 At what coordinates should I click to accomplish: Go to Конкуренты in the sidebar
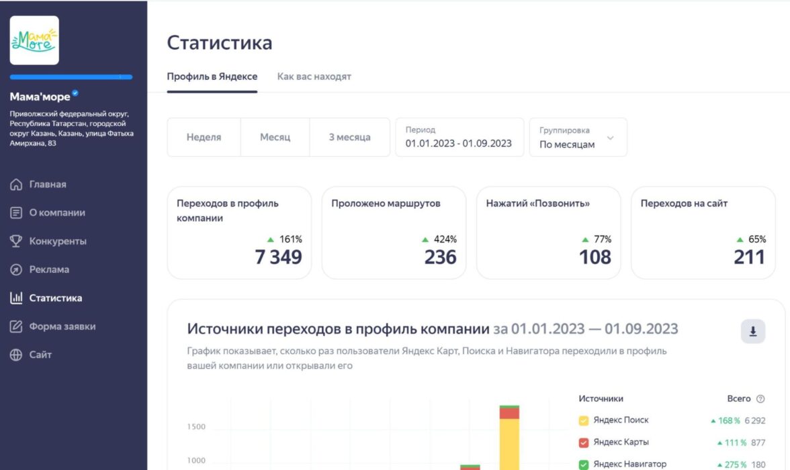coord(58,241)
